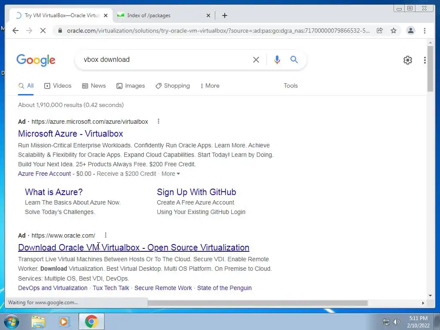440x330 pixels.
Task: Open the Chrome profile menu
Action: [410, 31]
